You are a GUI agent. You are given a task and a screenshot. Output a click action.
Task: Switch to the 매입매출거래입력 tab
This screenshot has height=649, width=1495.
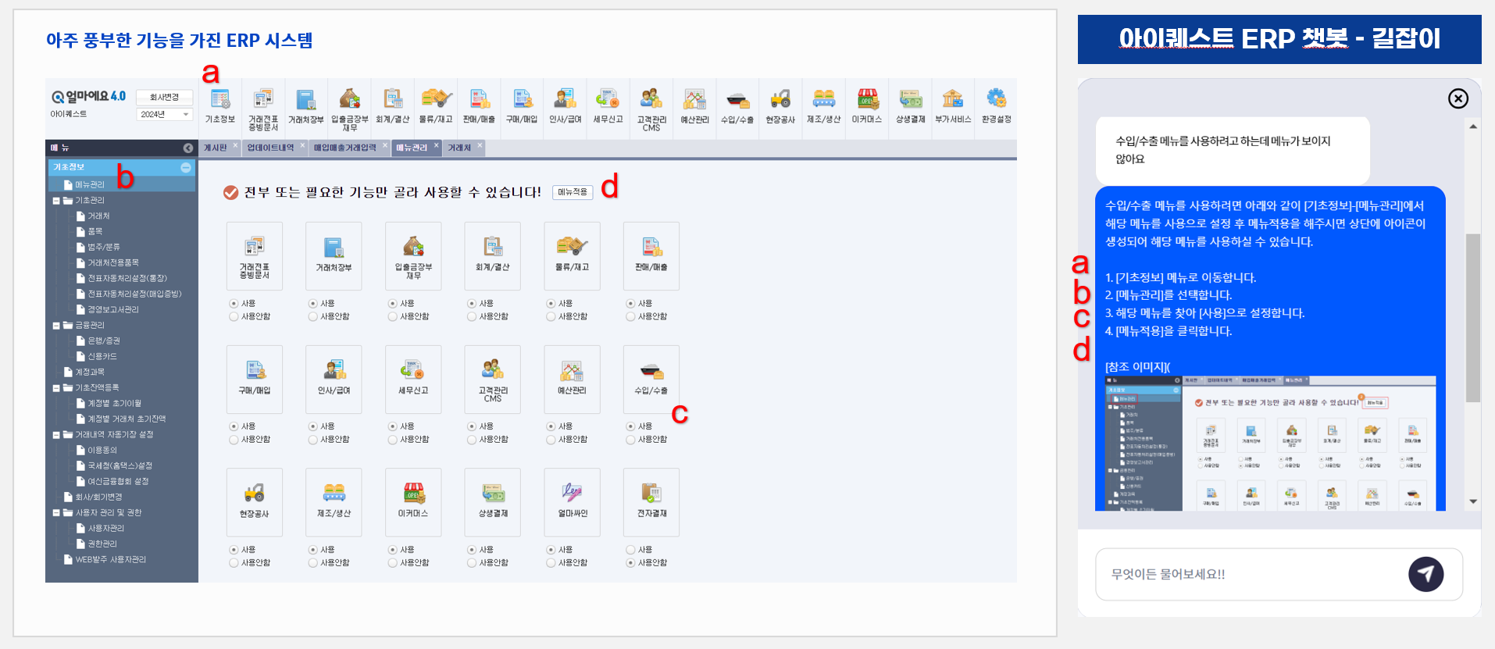tap(344, 148)
